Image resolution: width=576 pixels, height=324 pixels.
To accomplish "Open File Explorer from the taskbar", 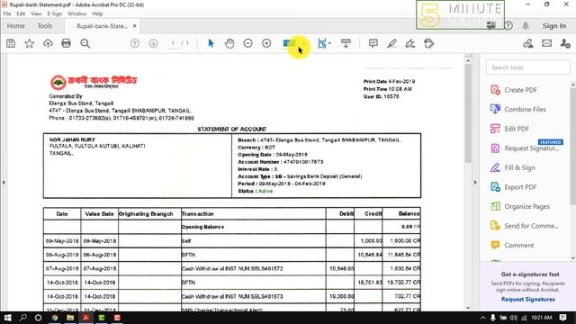I will (x=70, y=318).
